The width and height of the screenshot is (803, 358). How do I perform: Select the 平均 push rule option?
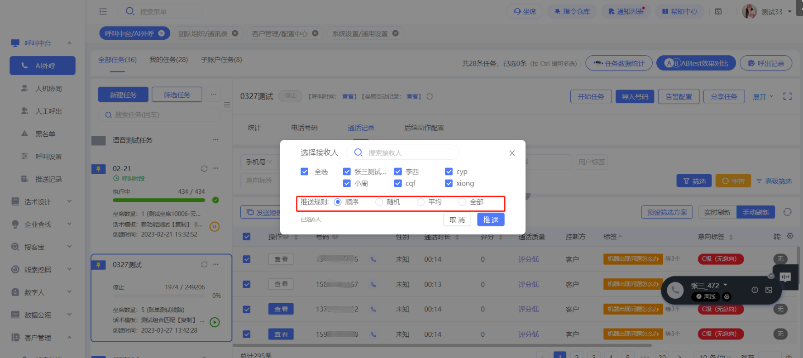point(421,202)
